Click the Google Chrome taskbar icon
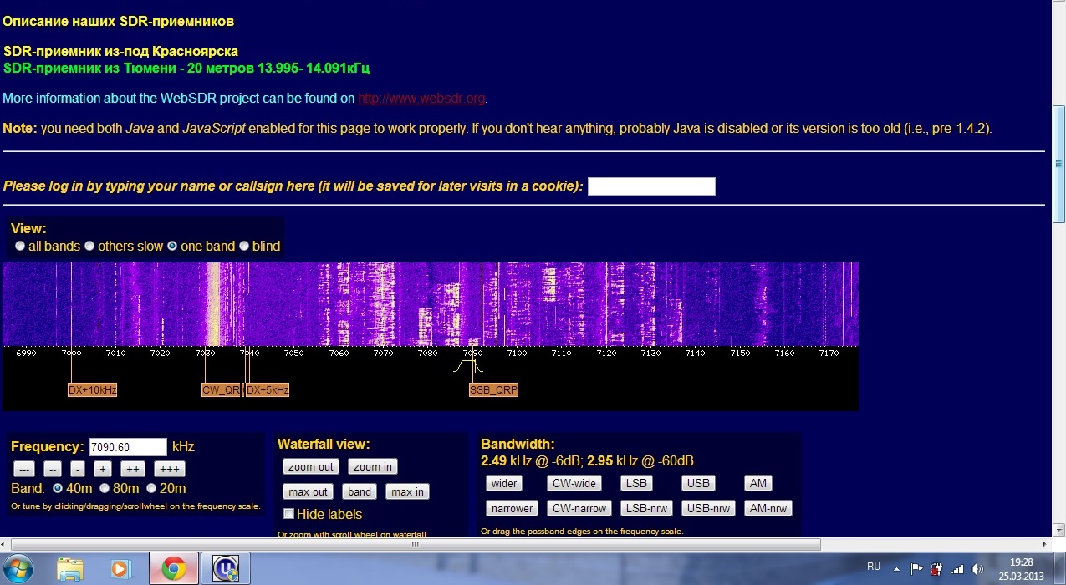 point(174,568)
